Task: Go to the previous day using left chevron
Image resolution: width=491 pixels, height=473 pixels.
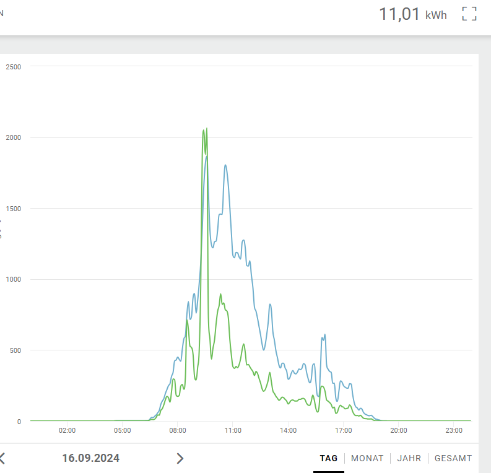Action: coord(2,458)
